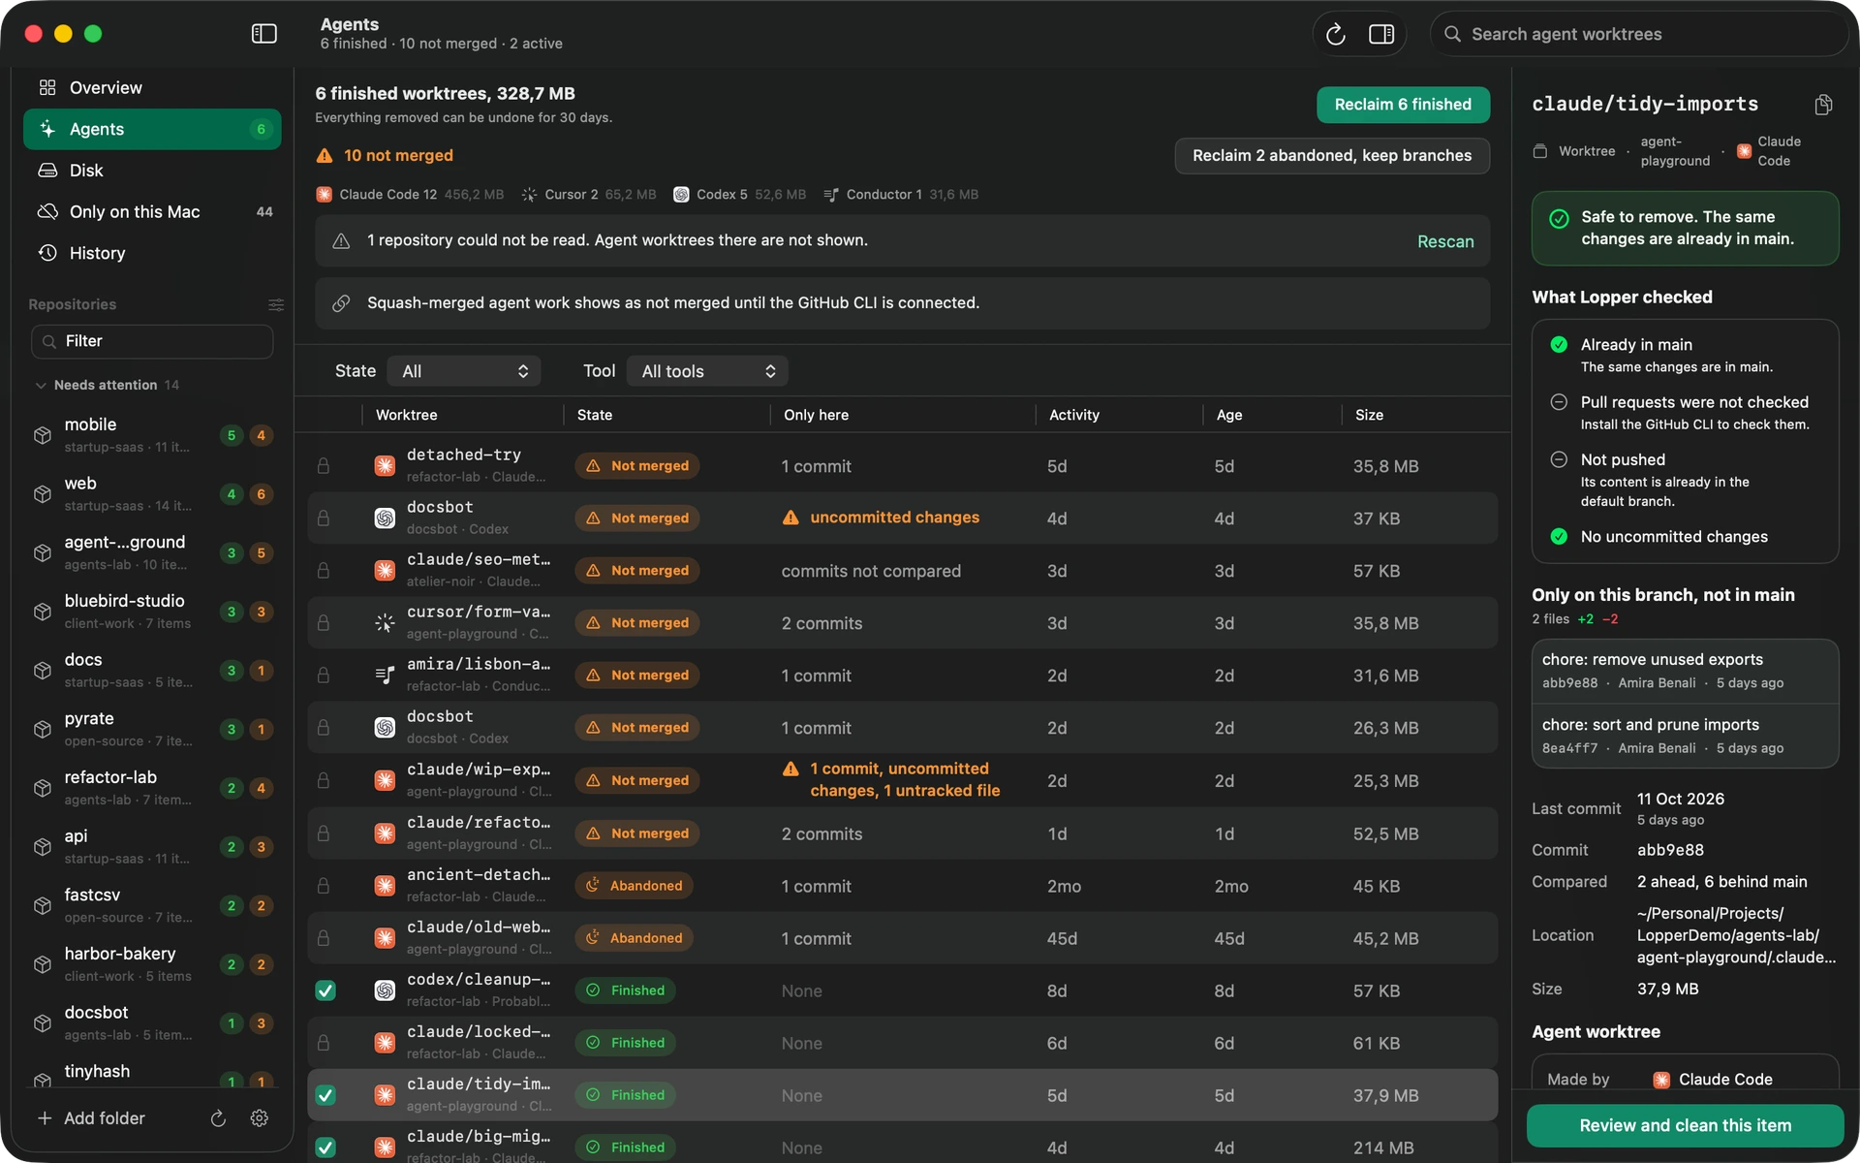Screen dimensions: 1860x1163
Task: Click lock icon on claude/locked row
Action: point(324,1043)
